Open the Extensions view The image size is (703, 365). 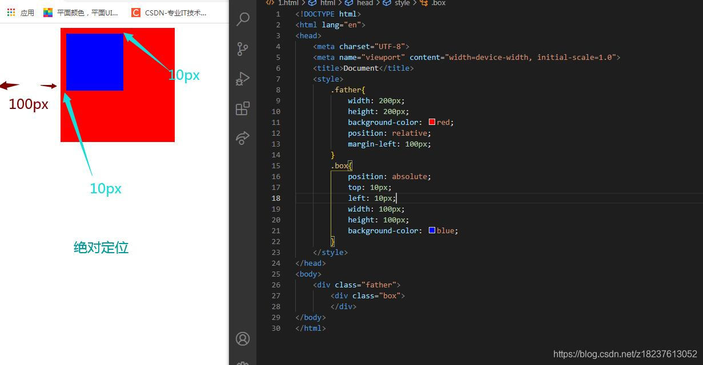[243, 108]
